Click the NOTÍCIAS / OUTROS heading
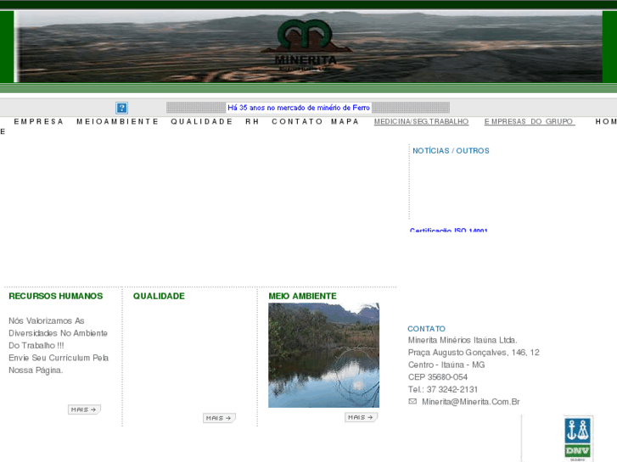 (x=451, y=151)
